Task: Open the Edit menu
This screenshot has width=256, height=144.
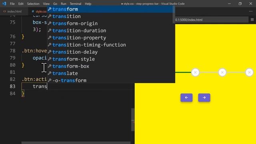Action: (21, 4)
